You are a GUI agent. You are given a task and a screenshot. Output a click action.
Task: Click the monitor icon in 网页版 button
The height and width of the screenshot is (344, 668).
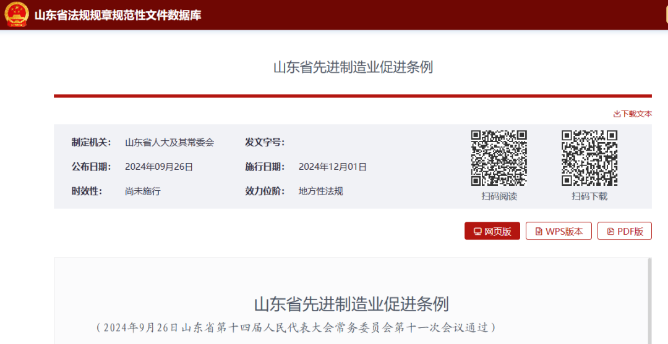[477, 232]
